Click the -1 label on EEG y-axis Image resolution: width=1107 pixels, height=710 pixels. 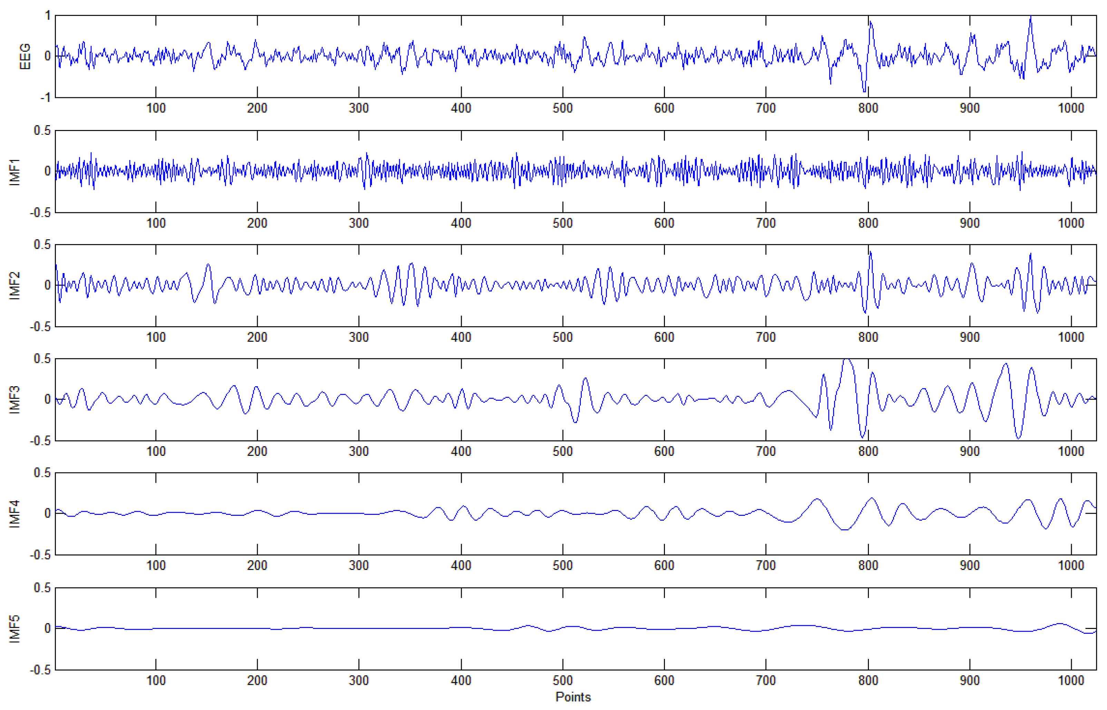pyautogui.click(x=45, y=98)
